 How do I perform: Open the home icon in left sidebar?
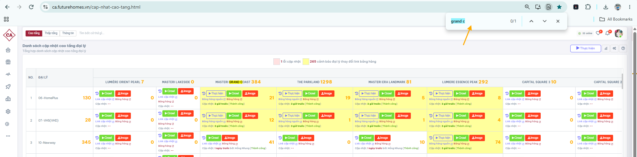click(8, 50)
